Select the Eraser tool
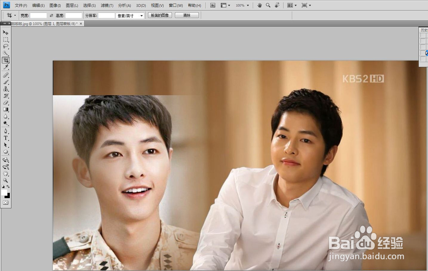The image size is (428, 271). tap(6, 103)
